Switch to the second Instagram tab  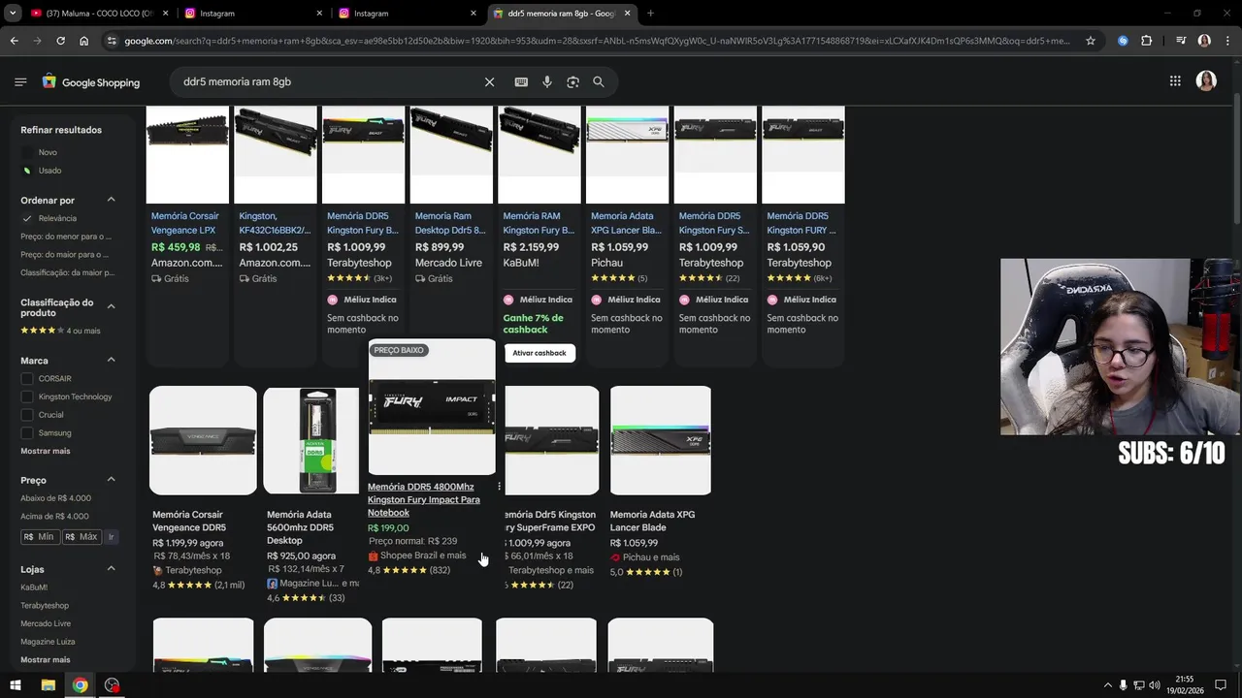(x=406, y=14)
